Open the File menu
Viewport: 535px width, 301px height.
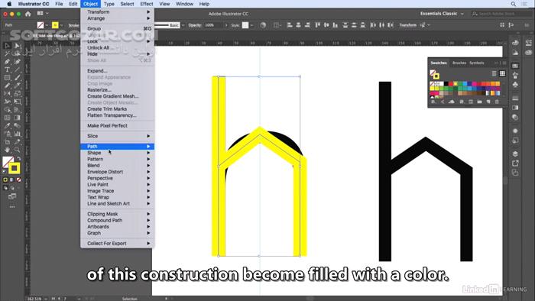coord(59,4)
